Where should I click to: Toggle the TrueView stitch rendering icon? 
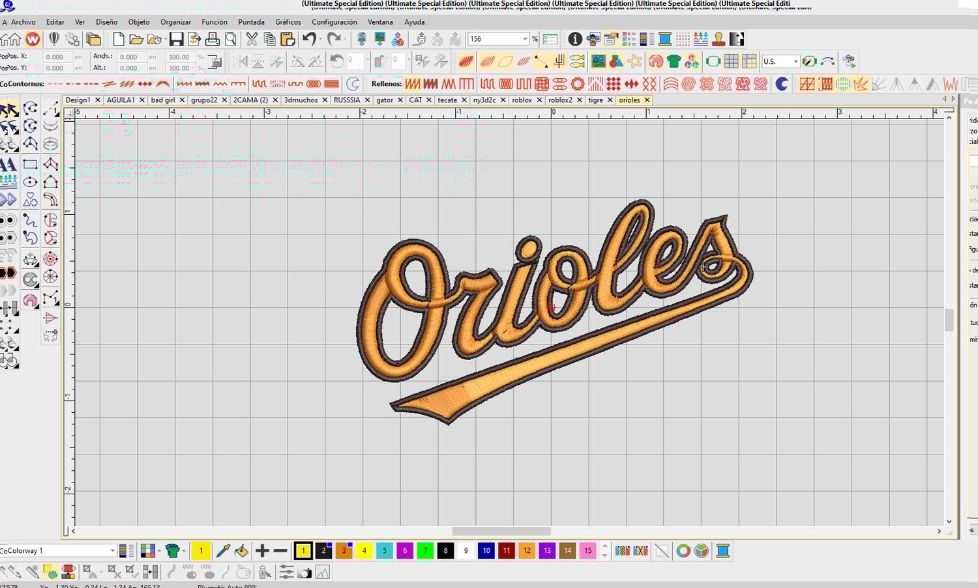point(466,61)
